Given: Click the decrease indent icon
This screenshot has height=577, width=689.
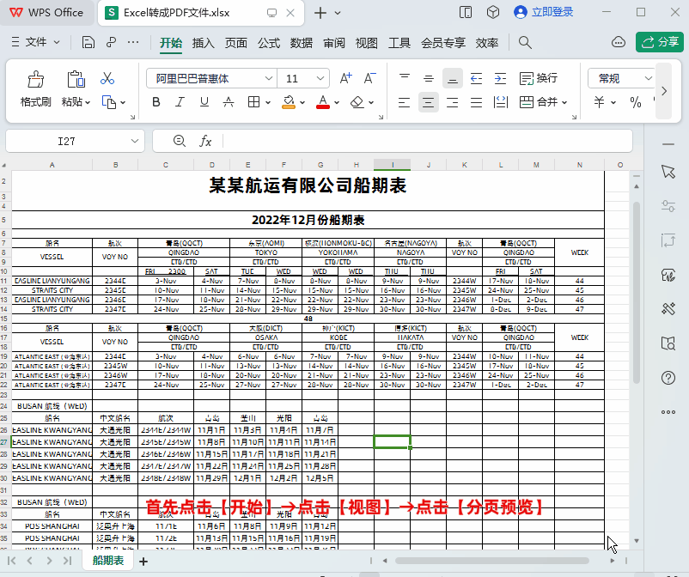Looking at the screenshot, I should 476,79.
